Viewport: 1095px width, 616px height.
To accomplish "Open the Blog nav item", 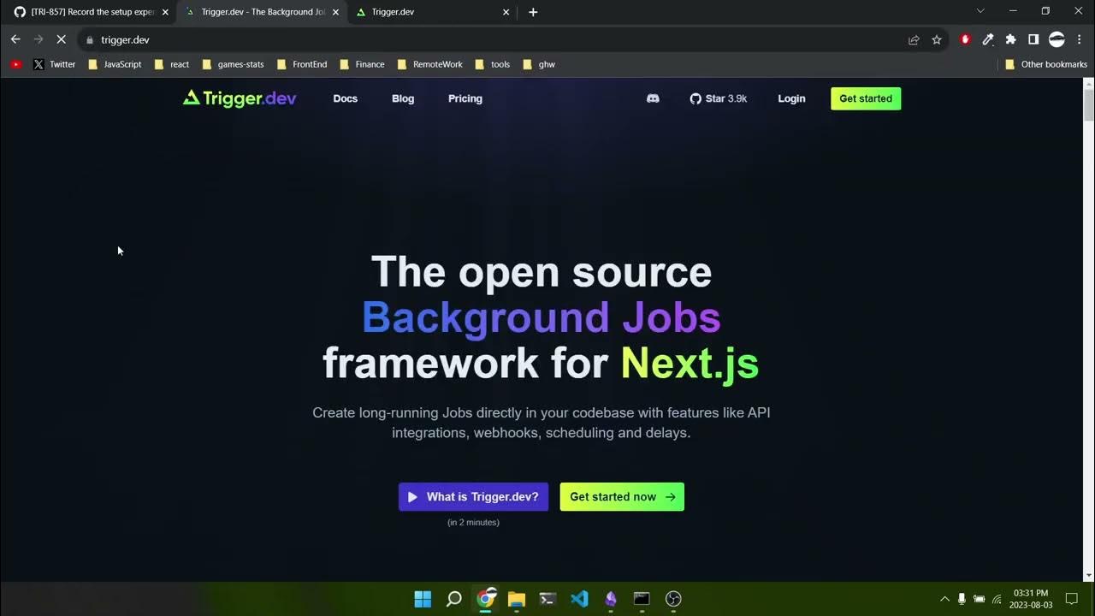I will click(403, 98).
